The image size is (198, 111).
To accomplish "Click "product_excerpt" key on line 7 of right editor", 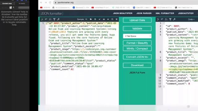I will (177, 58).
